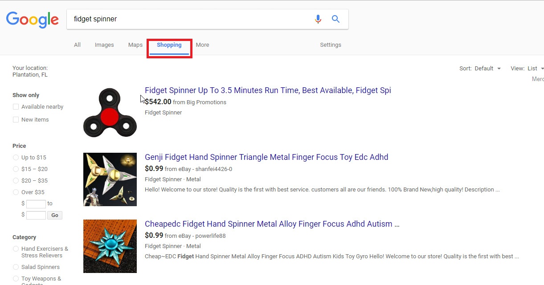Open the View: List dropdown
Screen dimensions: 544x285
(x=527, y=69)
